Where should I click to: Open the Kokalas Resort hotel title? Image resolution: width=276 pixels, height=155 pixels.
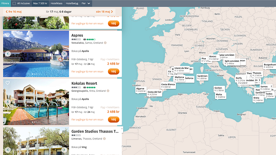[84, 83]
